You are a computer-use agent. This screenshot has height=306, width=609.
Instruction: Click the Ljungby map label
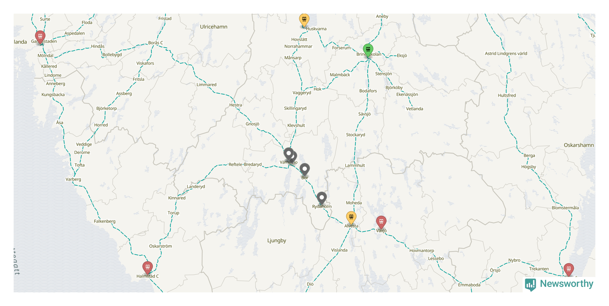(x=277, y=241)
